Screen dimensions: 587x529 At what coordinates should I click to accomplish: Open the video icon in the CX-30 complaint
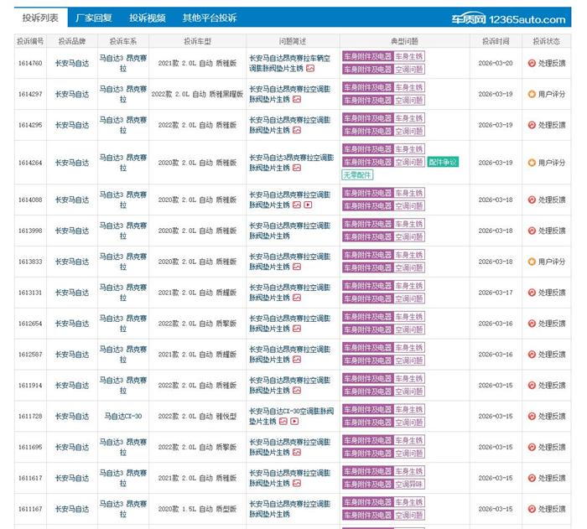pyautogui.click(x=294, y=422)
